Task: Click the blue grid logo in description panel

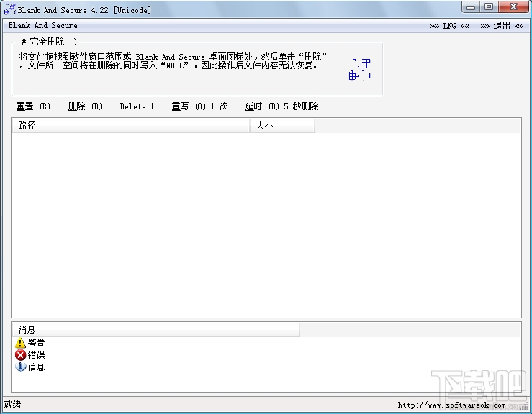Action: [x=360, y=70]
